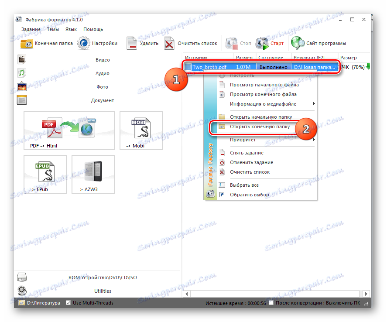
Task: Click the 1.07M size cell
Action: [x=243, y=67]
